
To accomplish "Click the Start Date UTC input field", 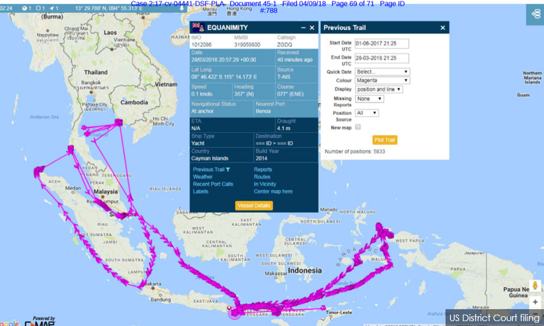I will tap(382, 43).
